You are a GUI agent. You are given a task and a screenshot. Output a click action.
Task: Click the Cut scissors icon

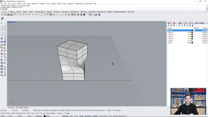click(17, 15)
